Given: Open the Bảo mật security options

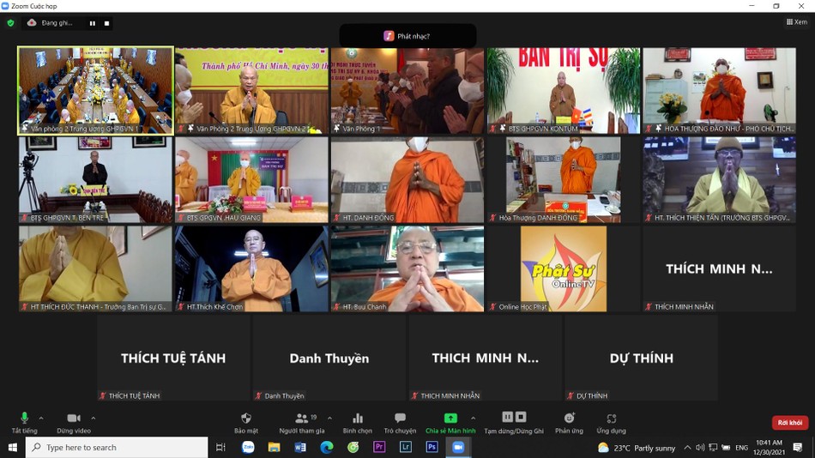Looking at the screenshot, I should click(246, 421).
